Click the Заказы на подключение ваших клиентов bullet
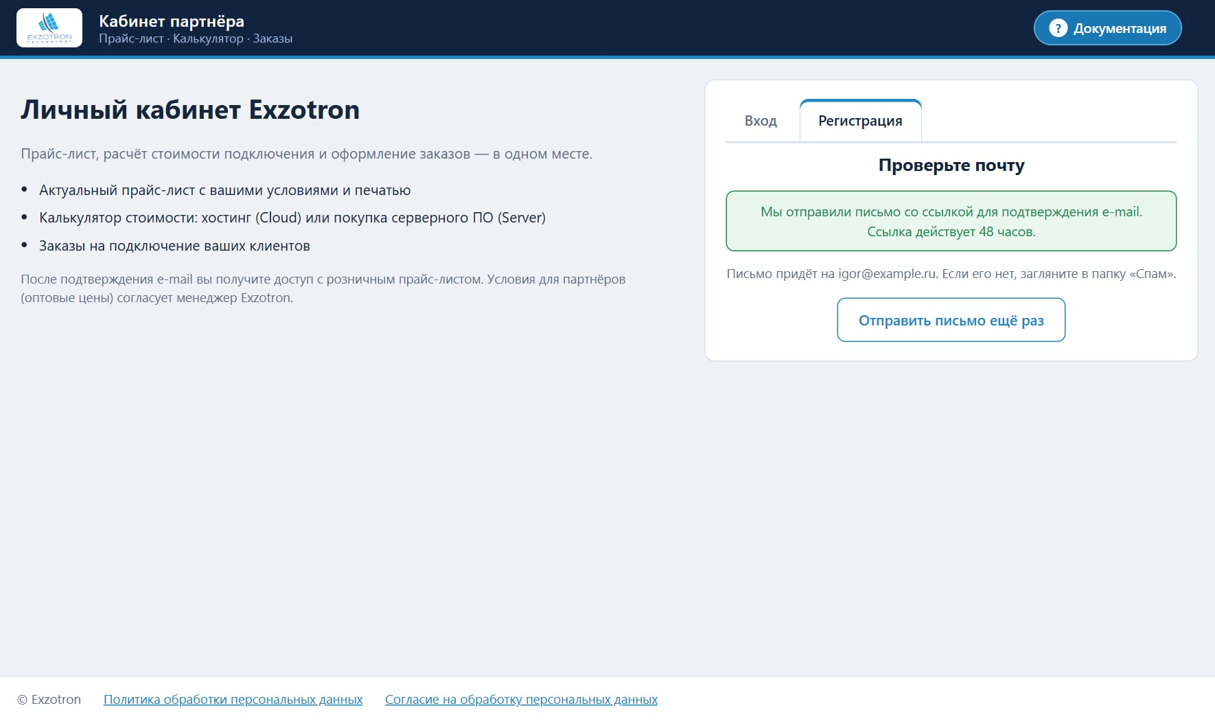 (174, 246)
